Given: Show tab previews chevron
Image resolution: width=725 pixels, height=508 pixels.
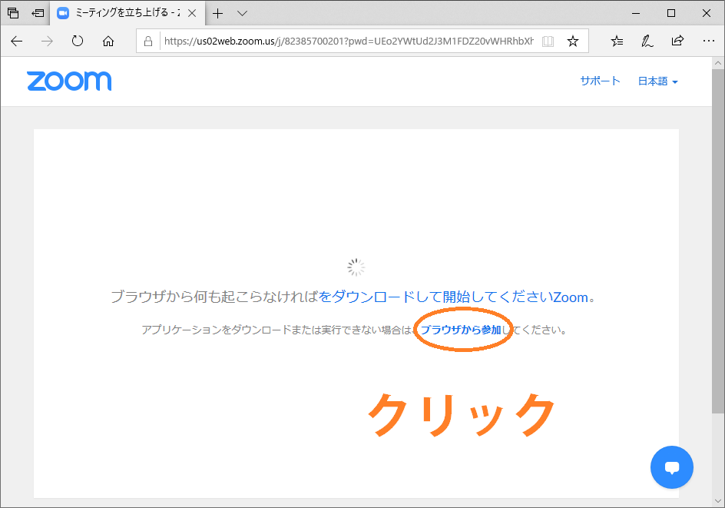Looking at the screenshot, I should tap(242, 13).
